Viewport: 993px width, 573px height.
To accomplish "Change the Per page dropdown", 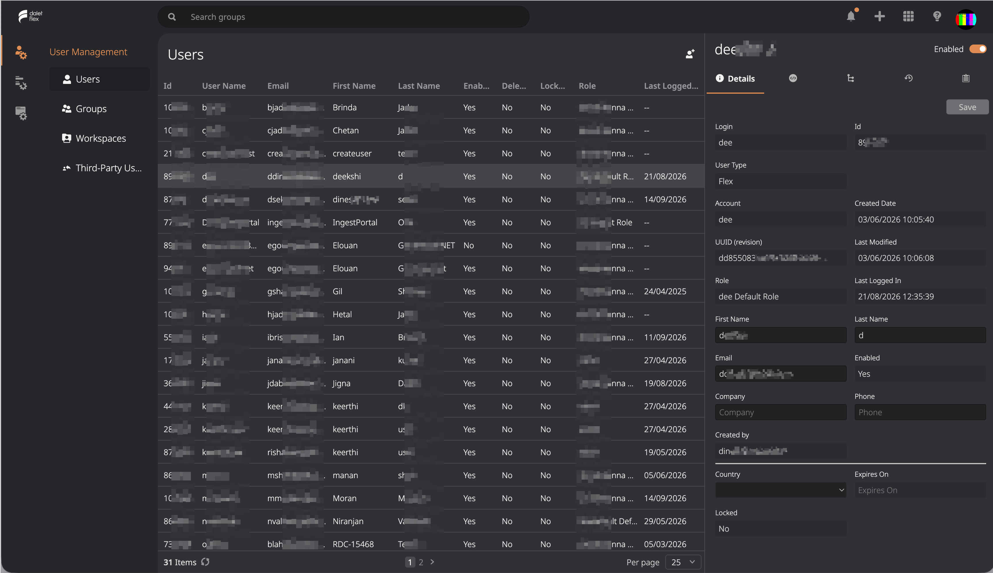I will [683, 562].
